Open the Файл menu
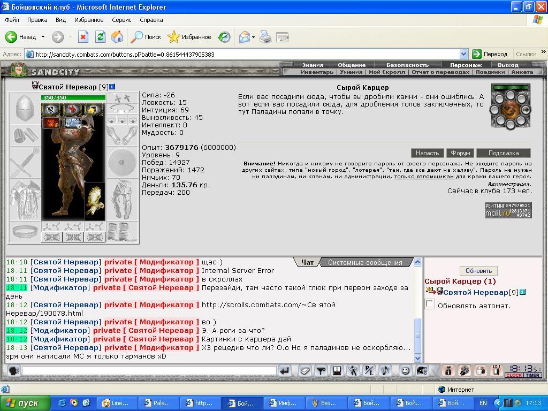The width and height of the screenshot is (548, 411). (12, 20)
